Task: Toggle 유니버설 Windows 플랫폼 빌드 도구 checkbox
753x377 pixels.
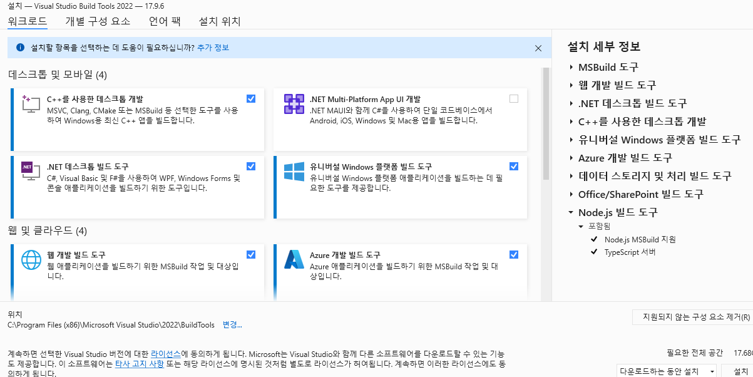Action: click(514, 166)
